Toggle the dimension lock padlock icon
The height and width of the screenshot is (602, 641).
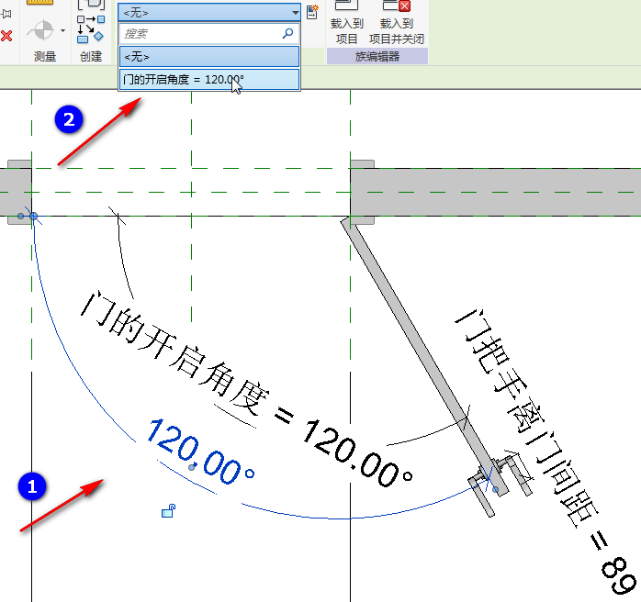(x=168, y=510)
